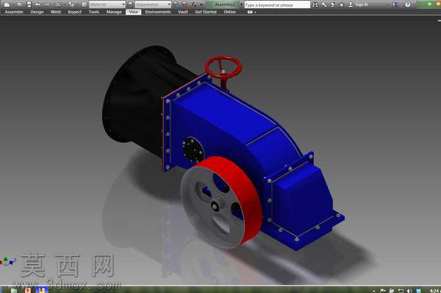The image size is (441, 293).
Task: Save the assembly with the Save icon
Action: tap(29, 4)
